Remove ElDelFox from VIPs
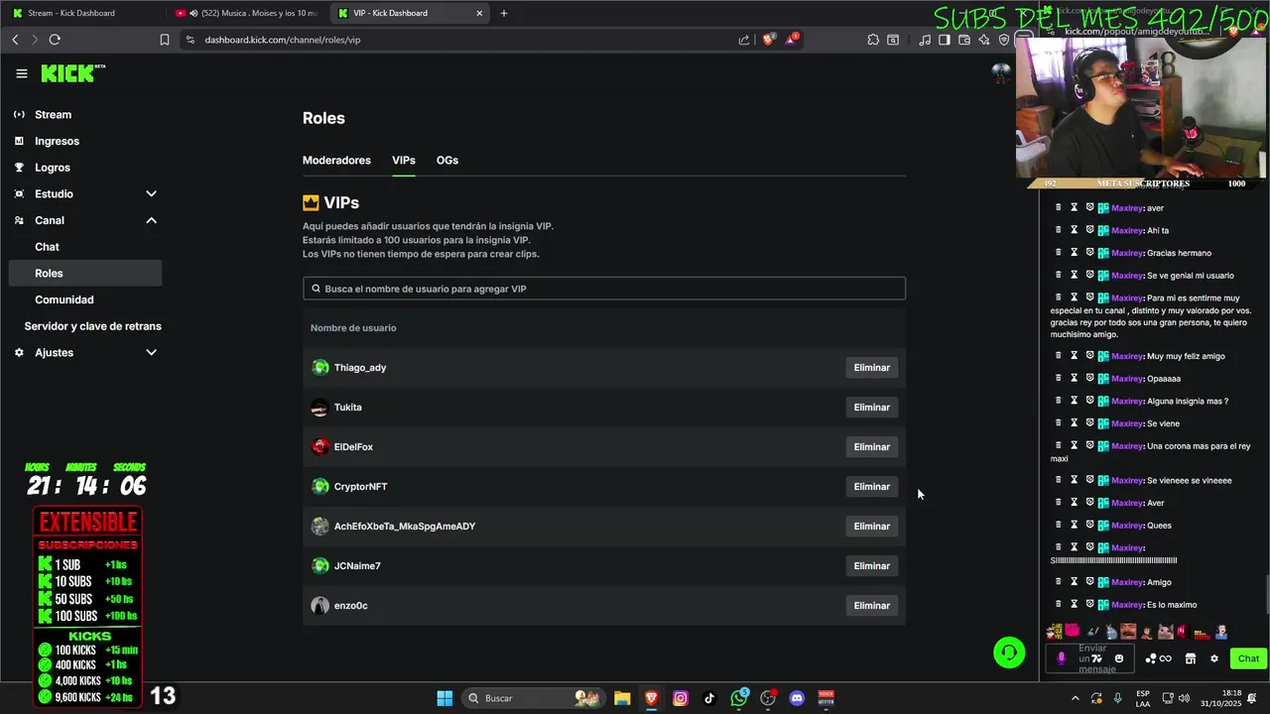Image resolution: width=1270 pixels, height=714 pixels. [x=871, y=447]
